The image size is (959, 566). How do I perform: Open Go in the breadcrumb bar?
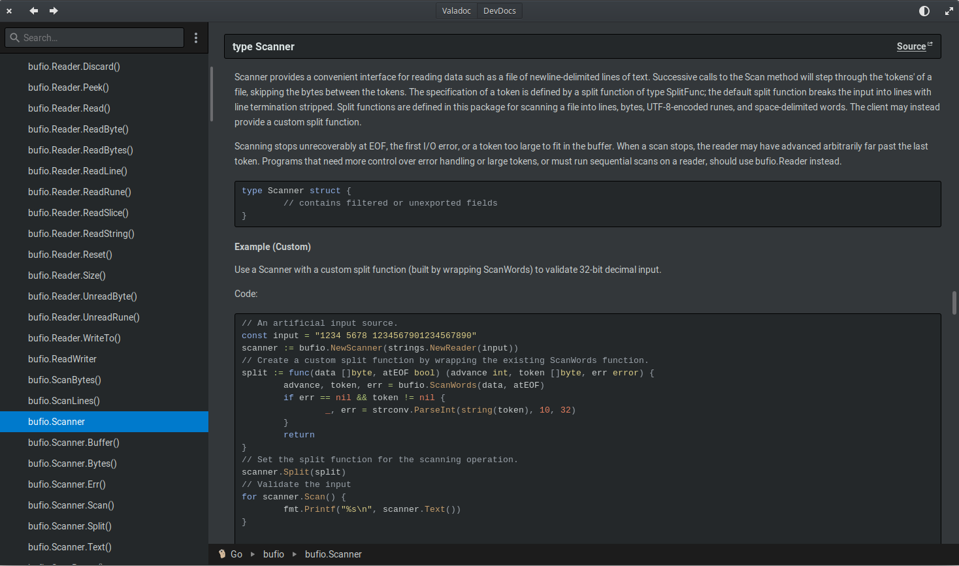tap(236, 554)
